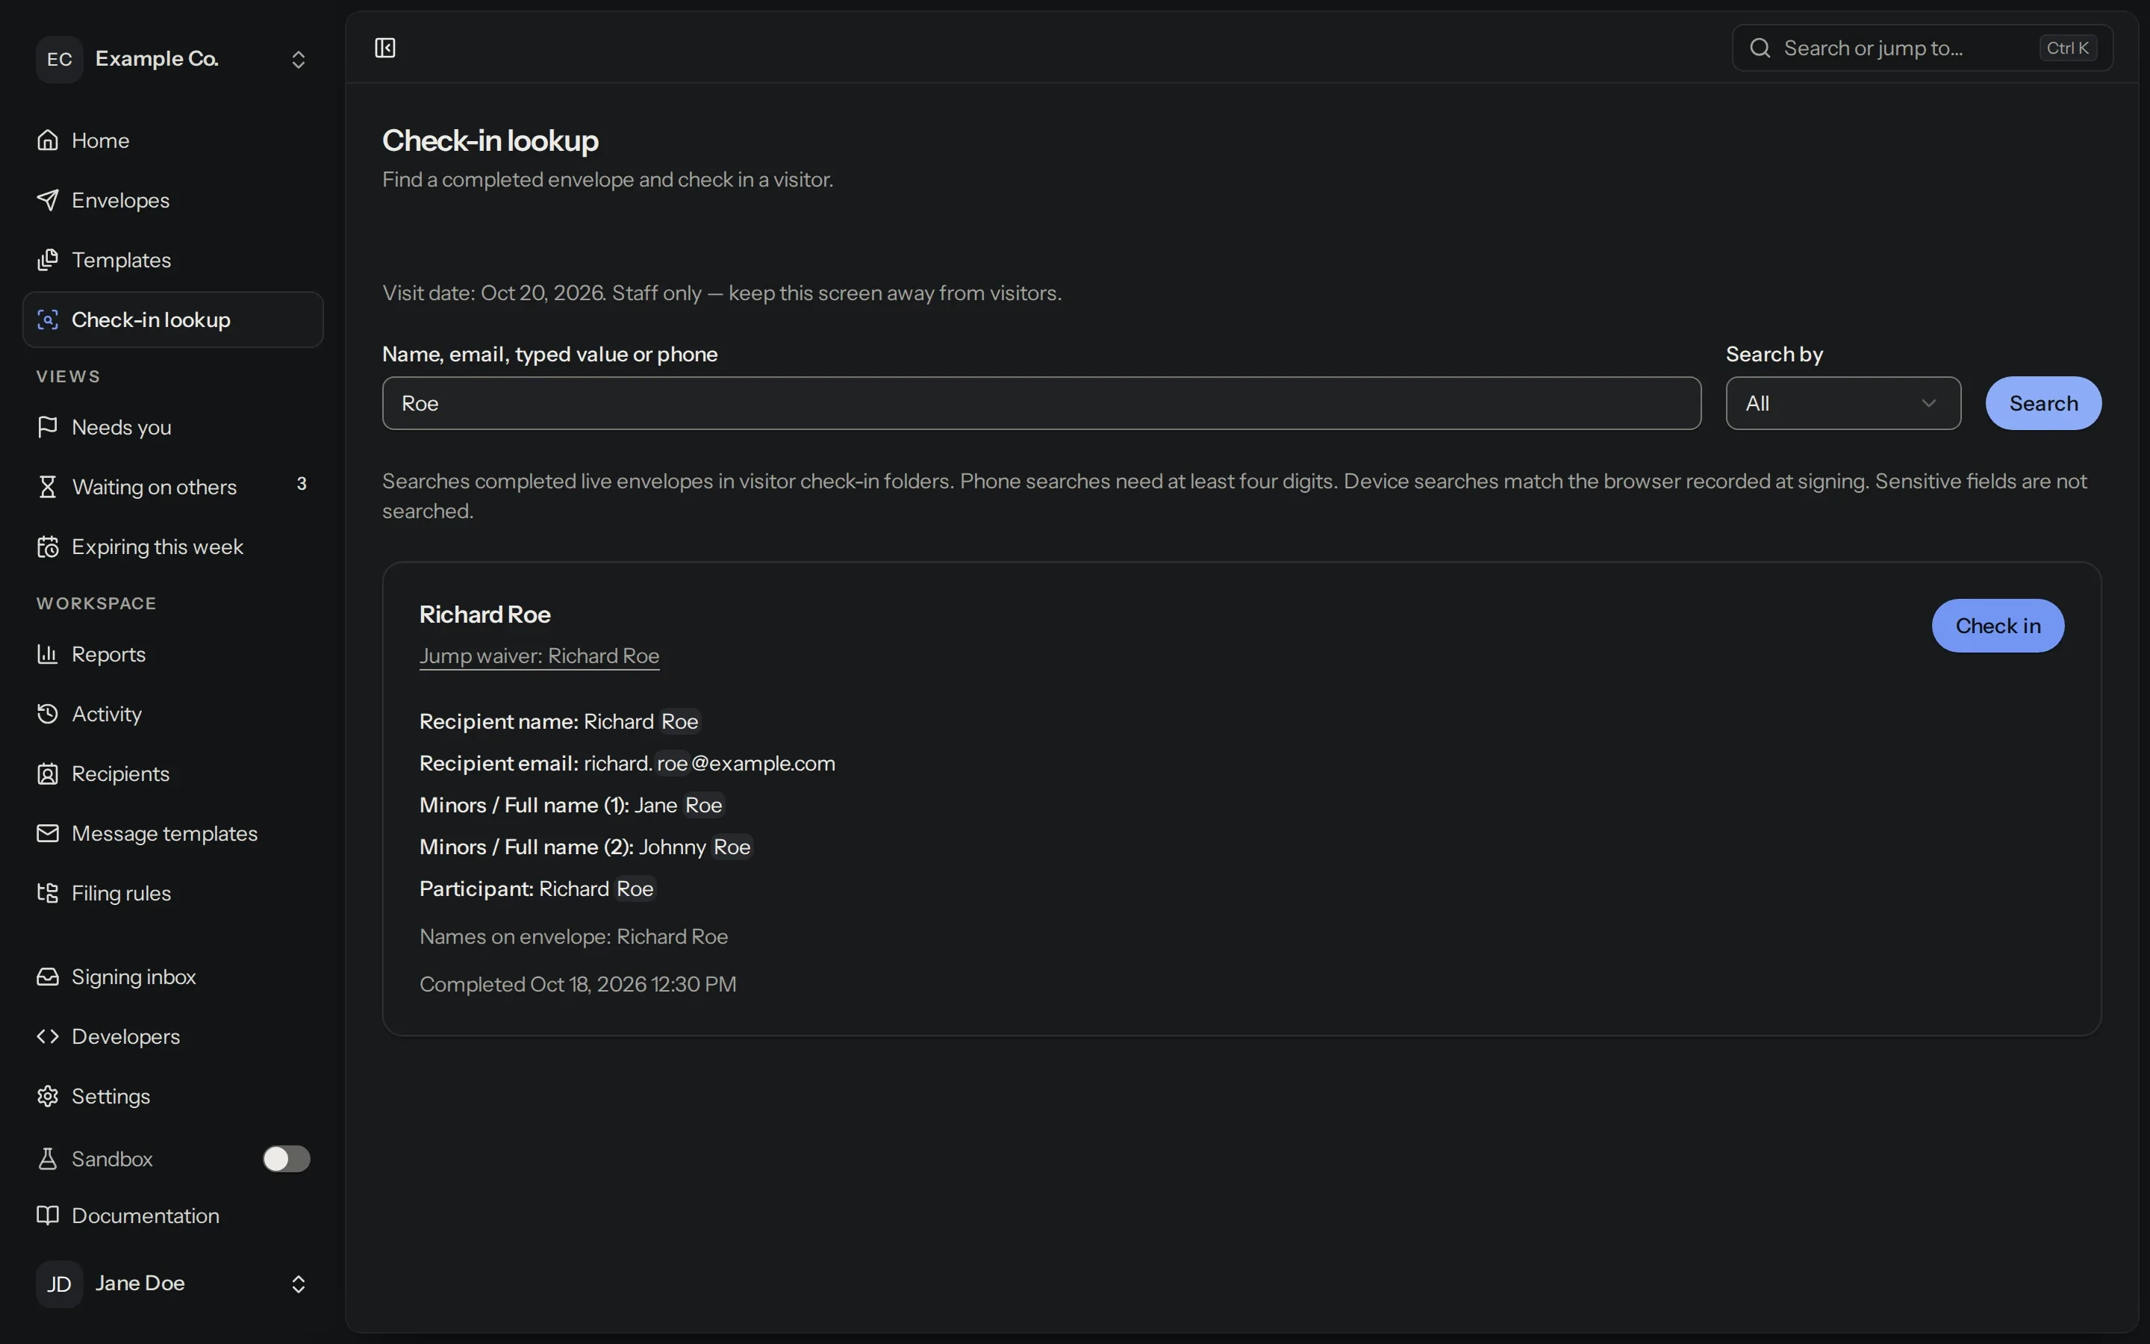The width and height of the screenshot is (2150, 1344).
Task: Click the minor name Jane Roe
Action: click(679, 806)
